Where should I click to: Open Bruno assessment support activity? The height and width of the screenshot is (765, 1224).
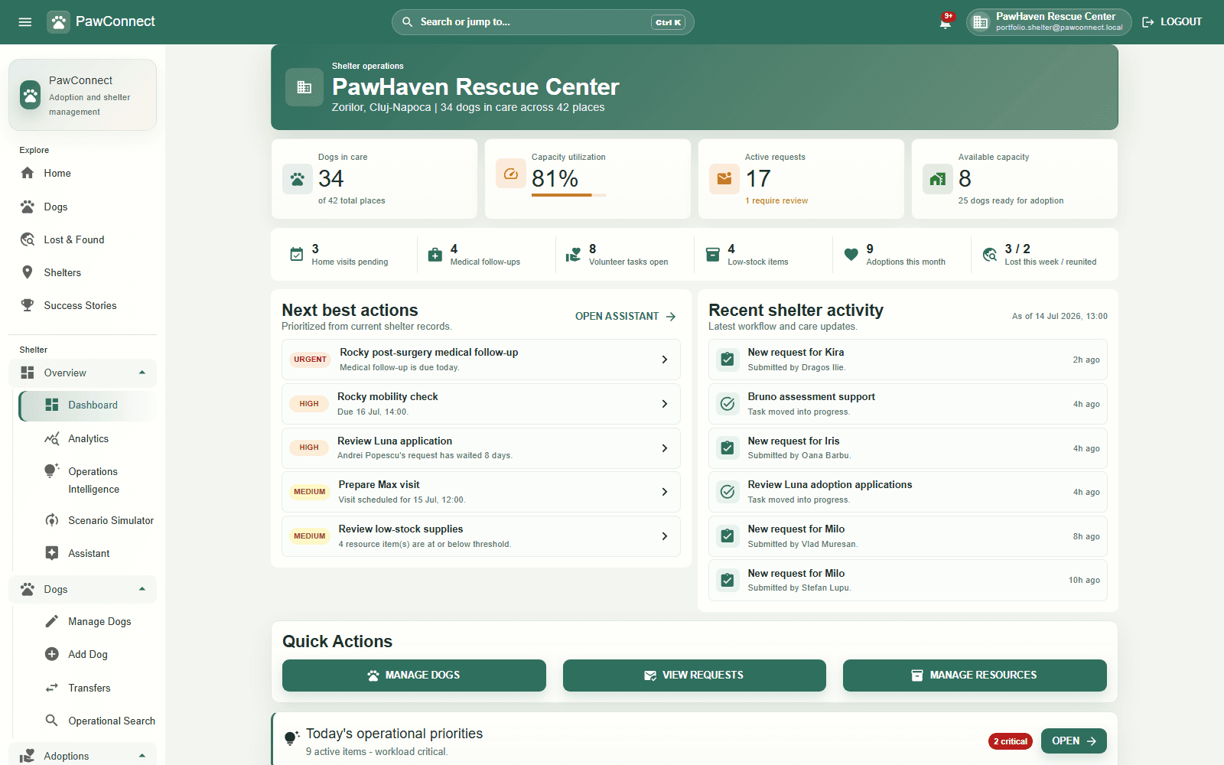tap(908, 404)
